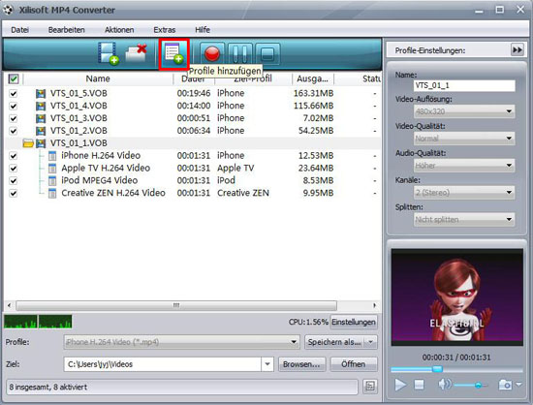This screenshot has width=533, height=405.
Task: Uncheck the Creative ZEN H.264 Video checkbox
Action: pos(14,194)
